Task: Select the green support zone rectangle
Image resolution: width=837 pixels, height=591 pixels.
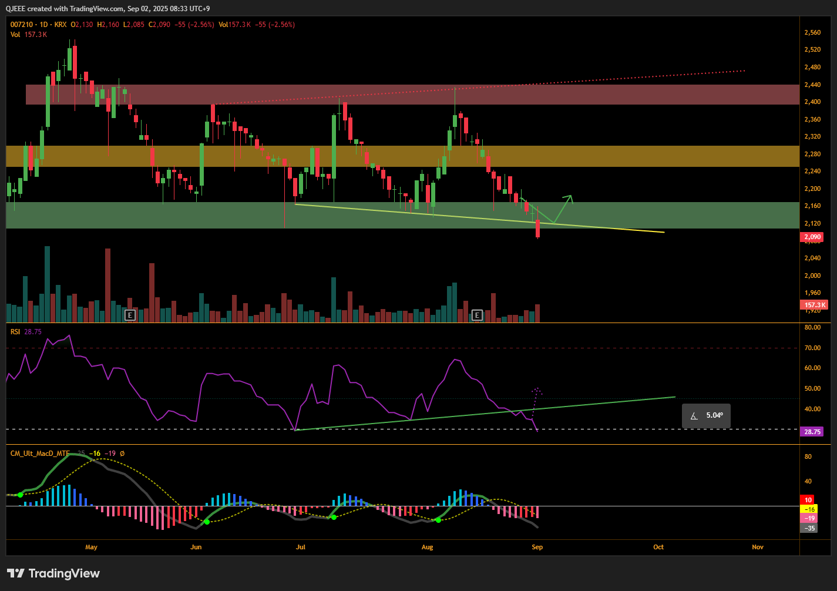Action: tap(403, 215)
